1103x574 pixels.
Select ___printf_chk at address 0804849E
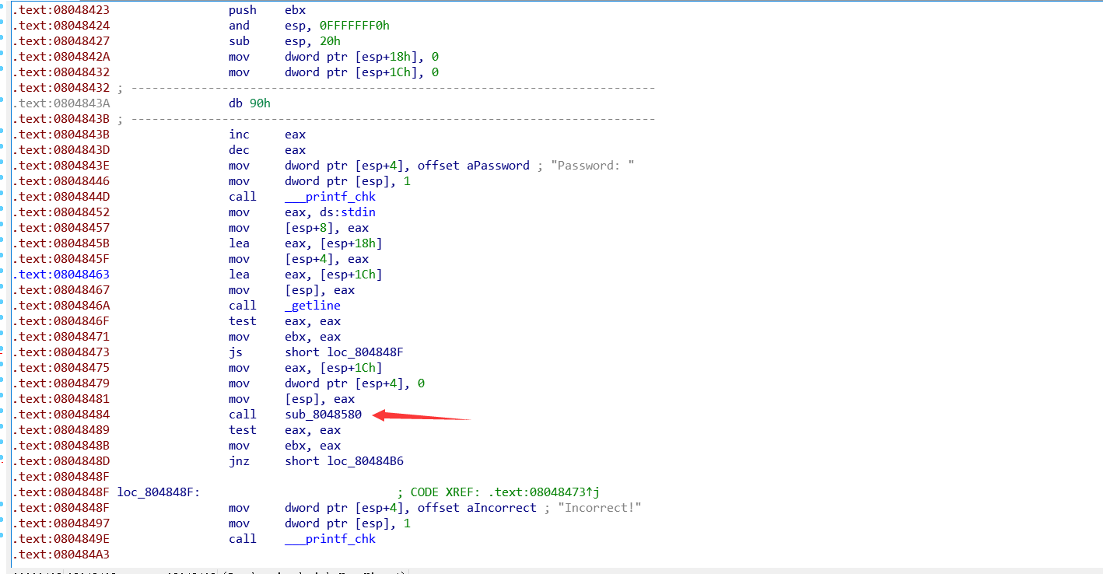click(x=331, y=539)
